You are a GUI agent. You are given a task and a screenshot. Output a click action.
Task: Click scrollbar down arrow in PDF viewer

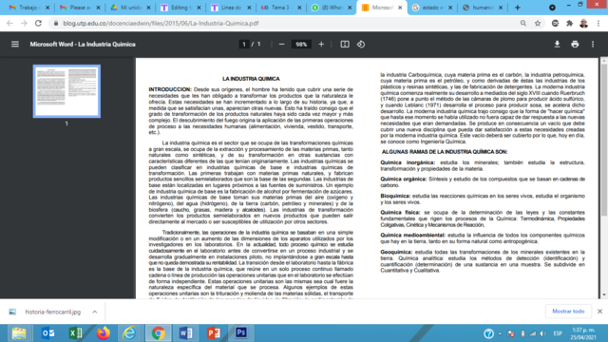pos(604,294)
